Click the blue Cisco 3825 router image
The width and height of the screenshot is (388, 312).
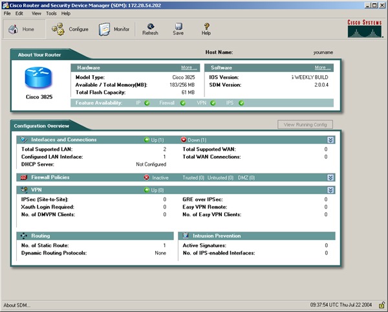[x=38, y=78]
